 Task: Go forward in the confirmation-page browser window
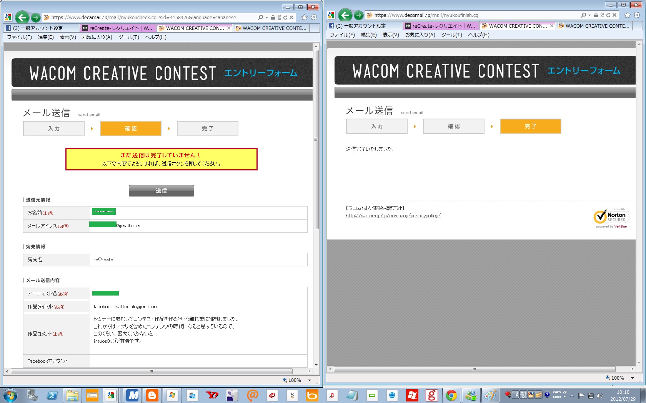click(36, 17)
